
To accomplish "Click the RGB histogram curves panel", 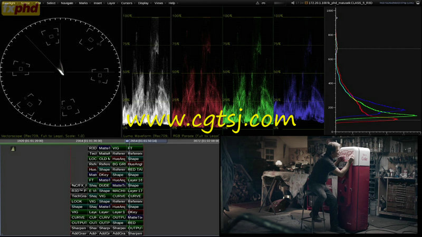I will [x=373, y=71].
